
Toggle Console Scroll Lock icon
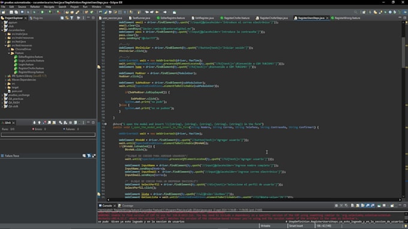coord(358,206)
